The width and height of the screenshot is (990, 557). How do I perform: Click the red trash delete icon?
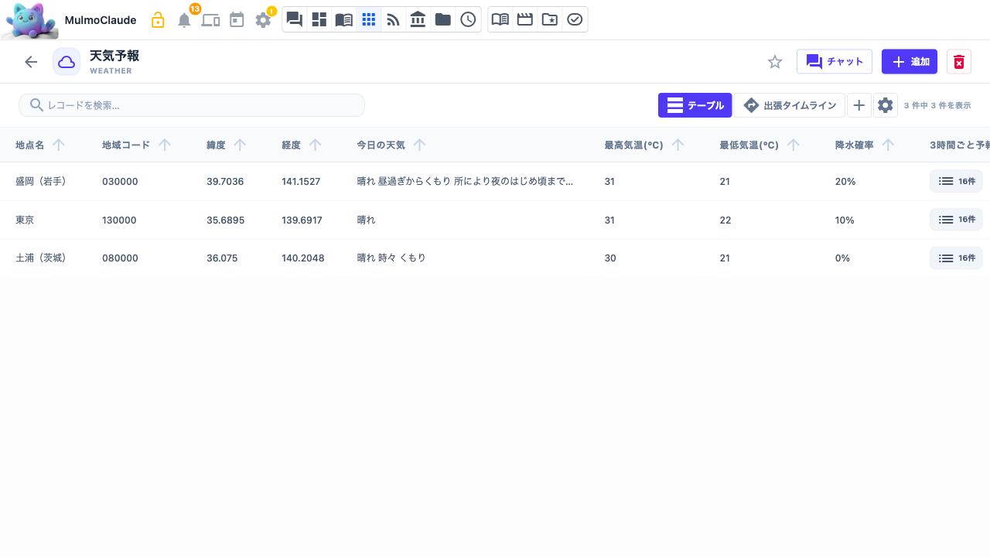959,62
